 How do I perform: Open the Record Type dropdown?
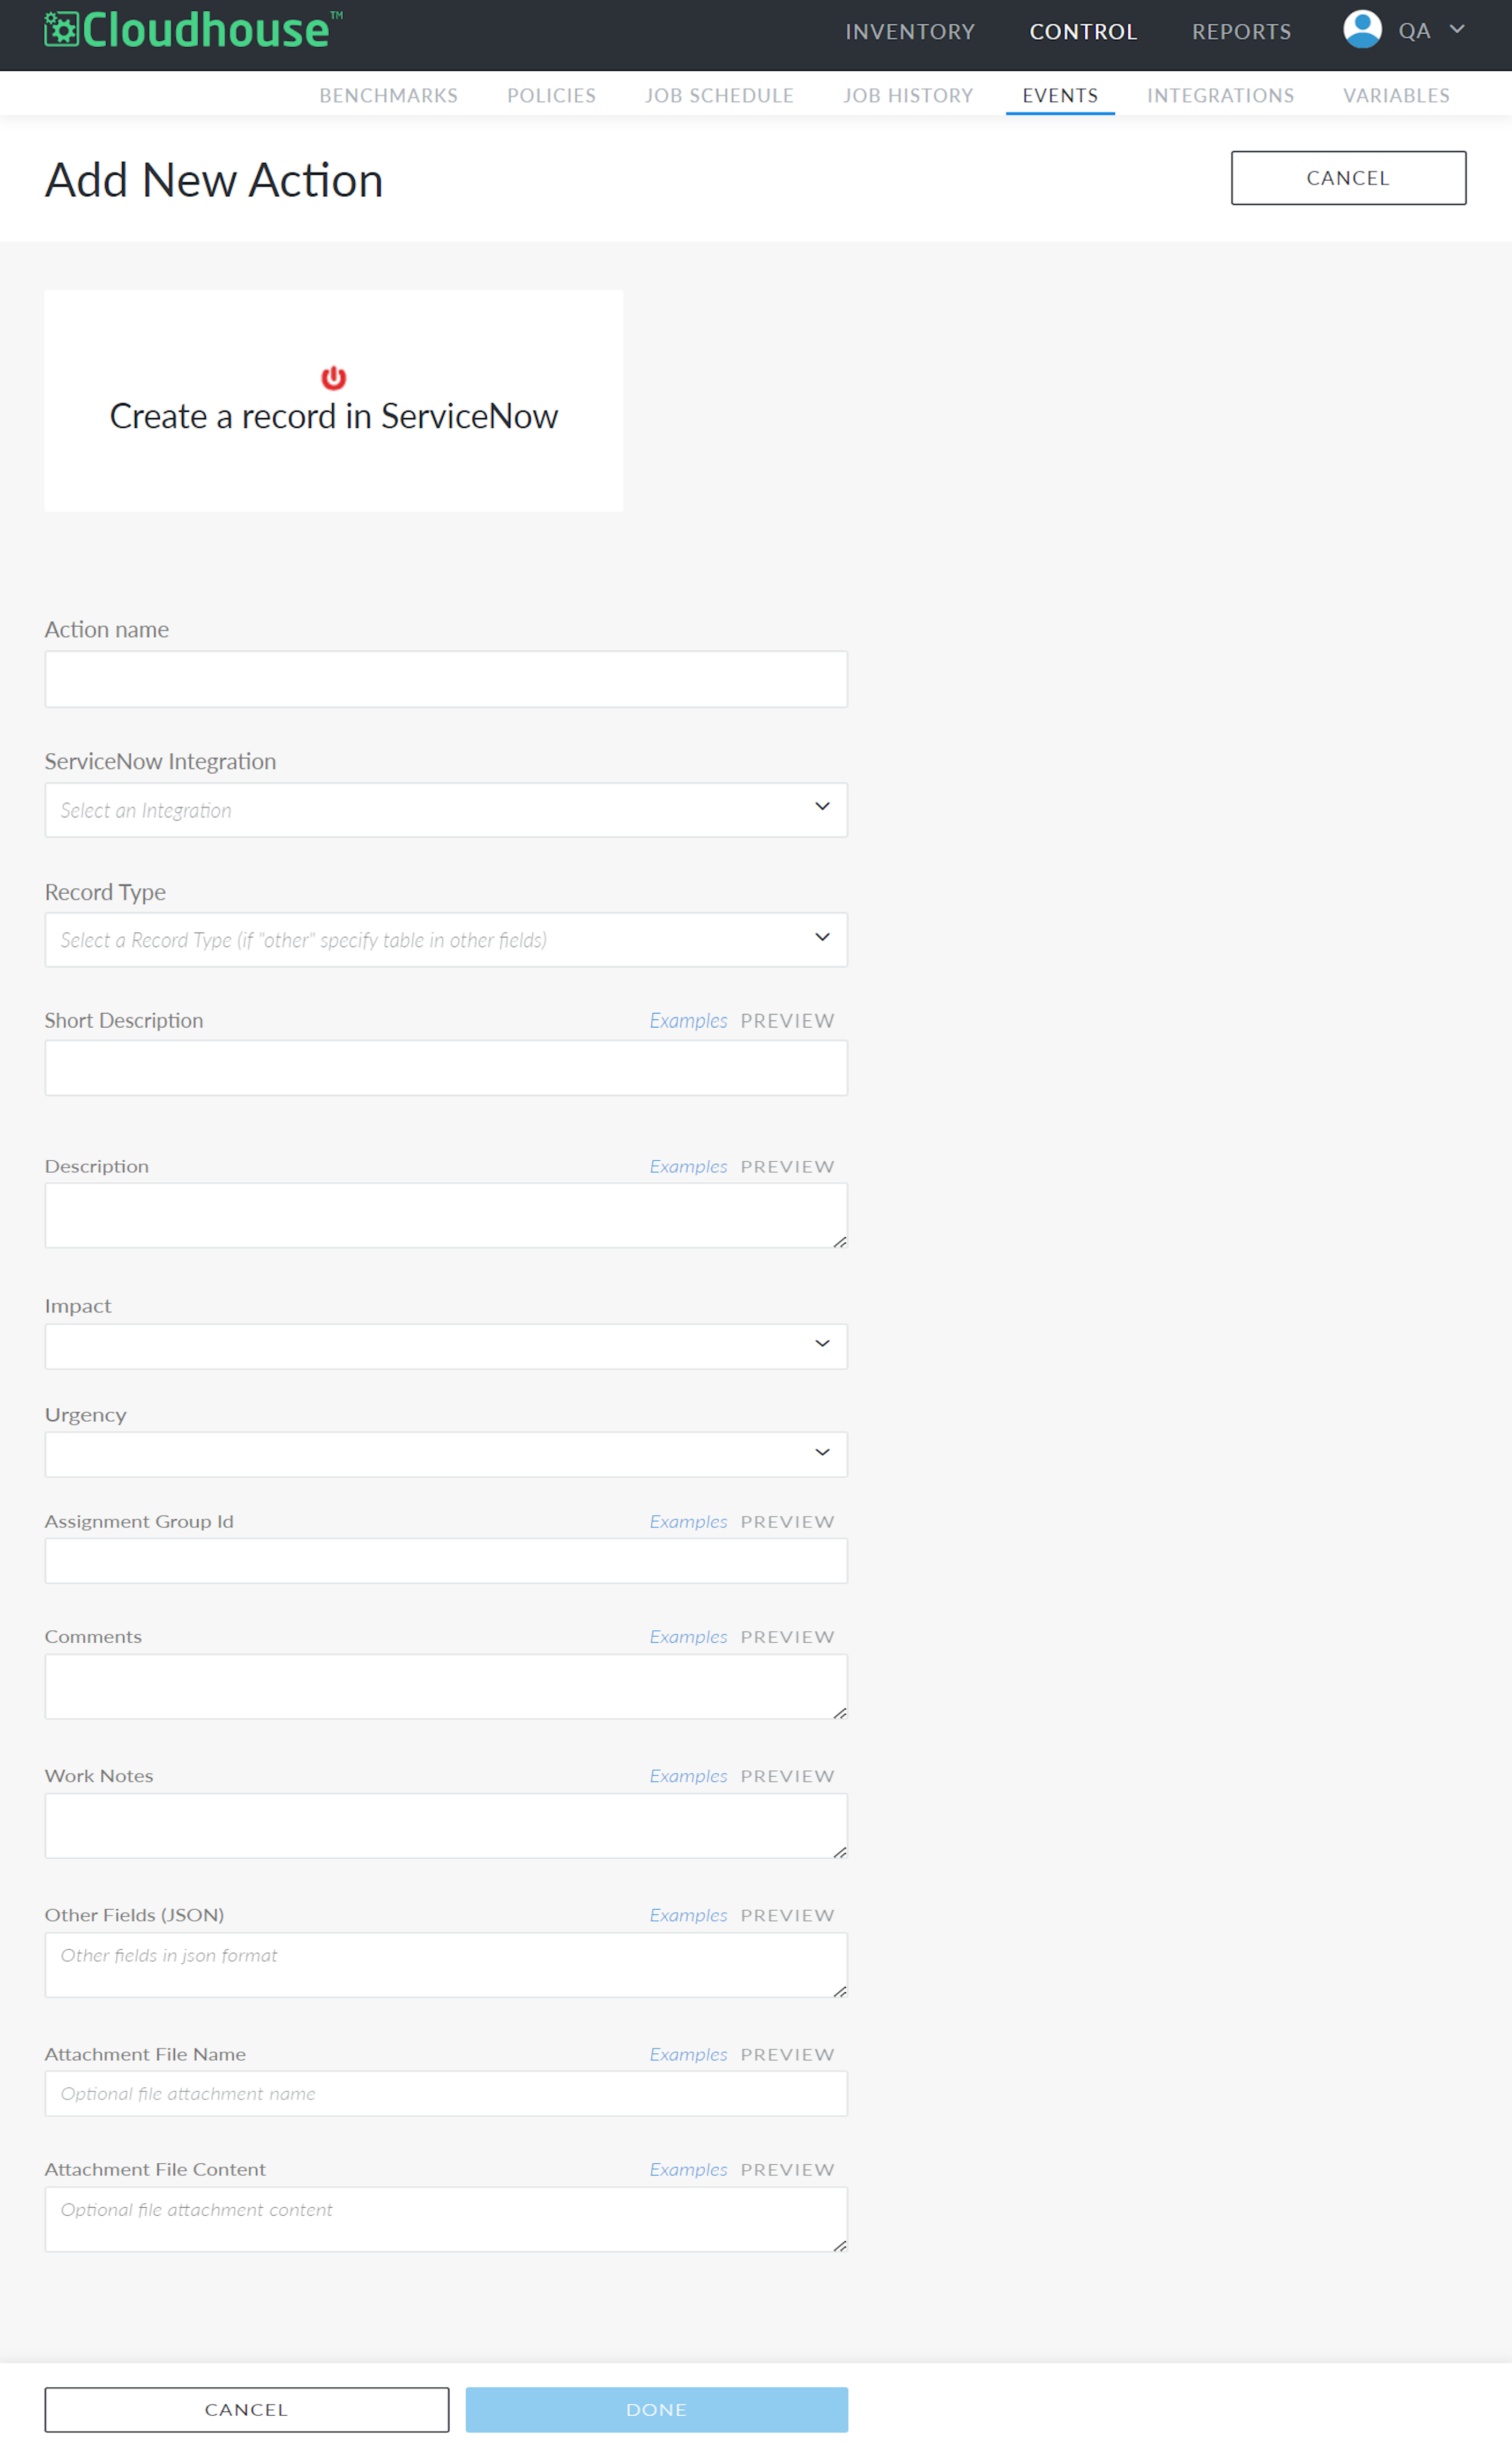[x=446, y=940]
